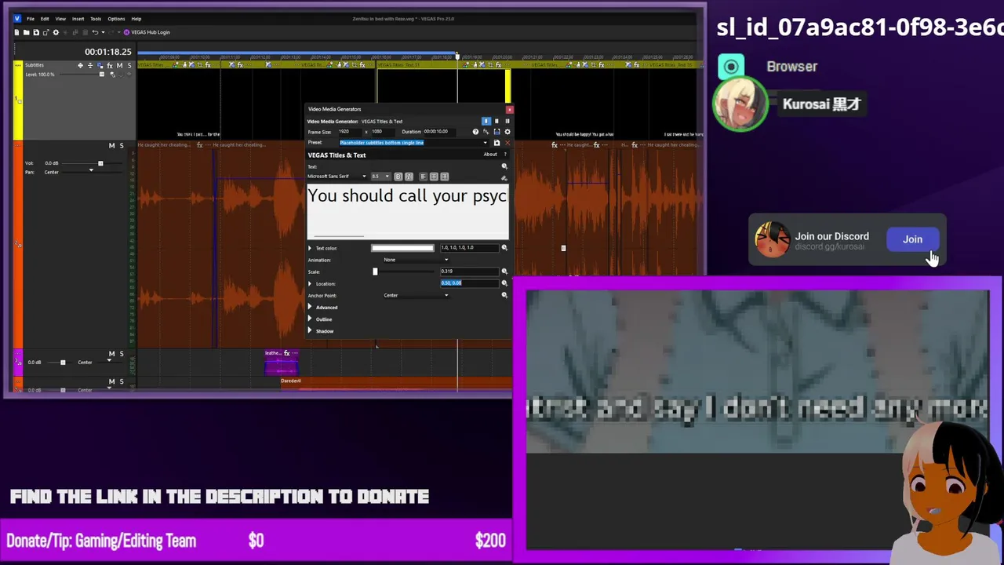The height and width of the screenshot is (565, 1004).
Task: Open the Animation dropdown set to None
Action: click(x=416, y=260)
